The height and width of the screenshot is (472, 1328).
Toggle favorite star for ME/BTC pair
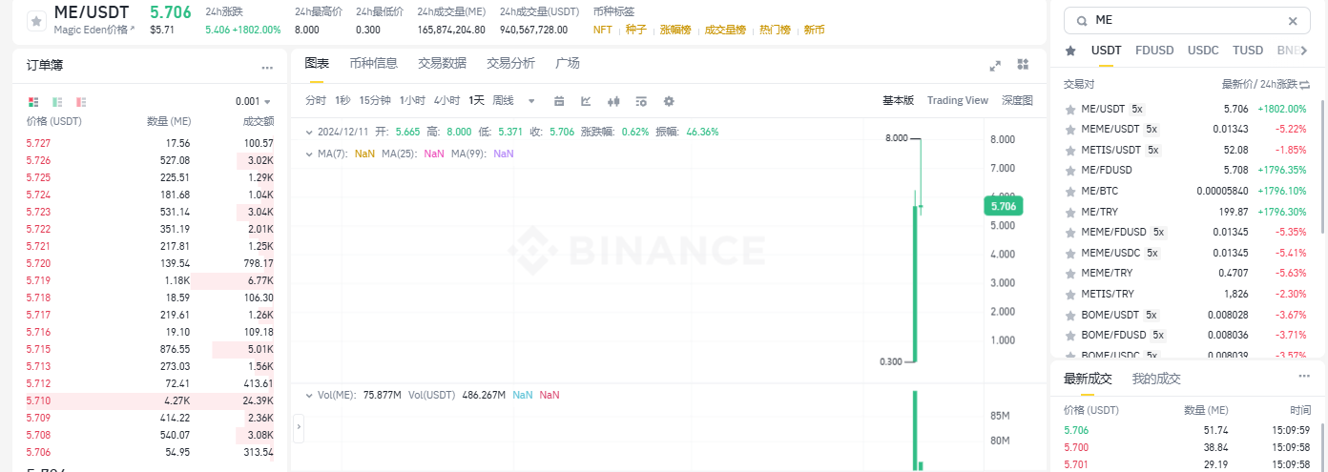(1070, 191)
